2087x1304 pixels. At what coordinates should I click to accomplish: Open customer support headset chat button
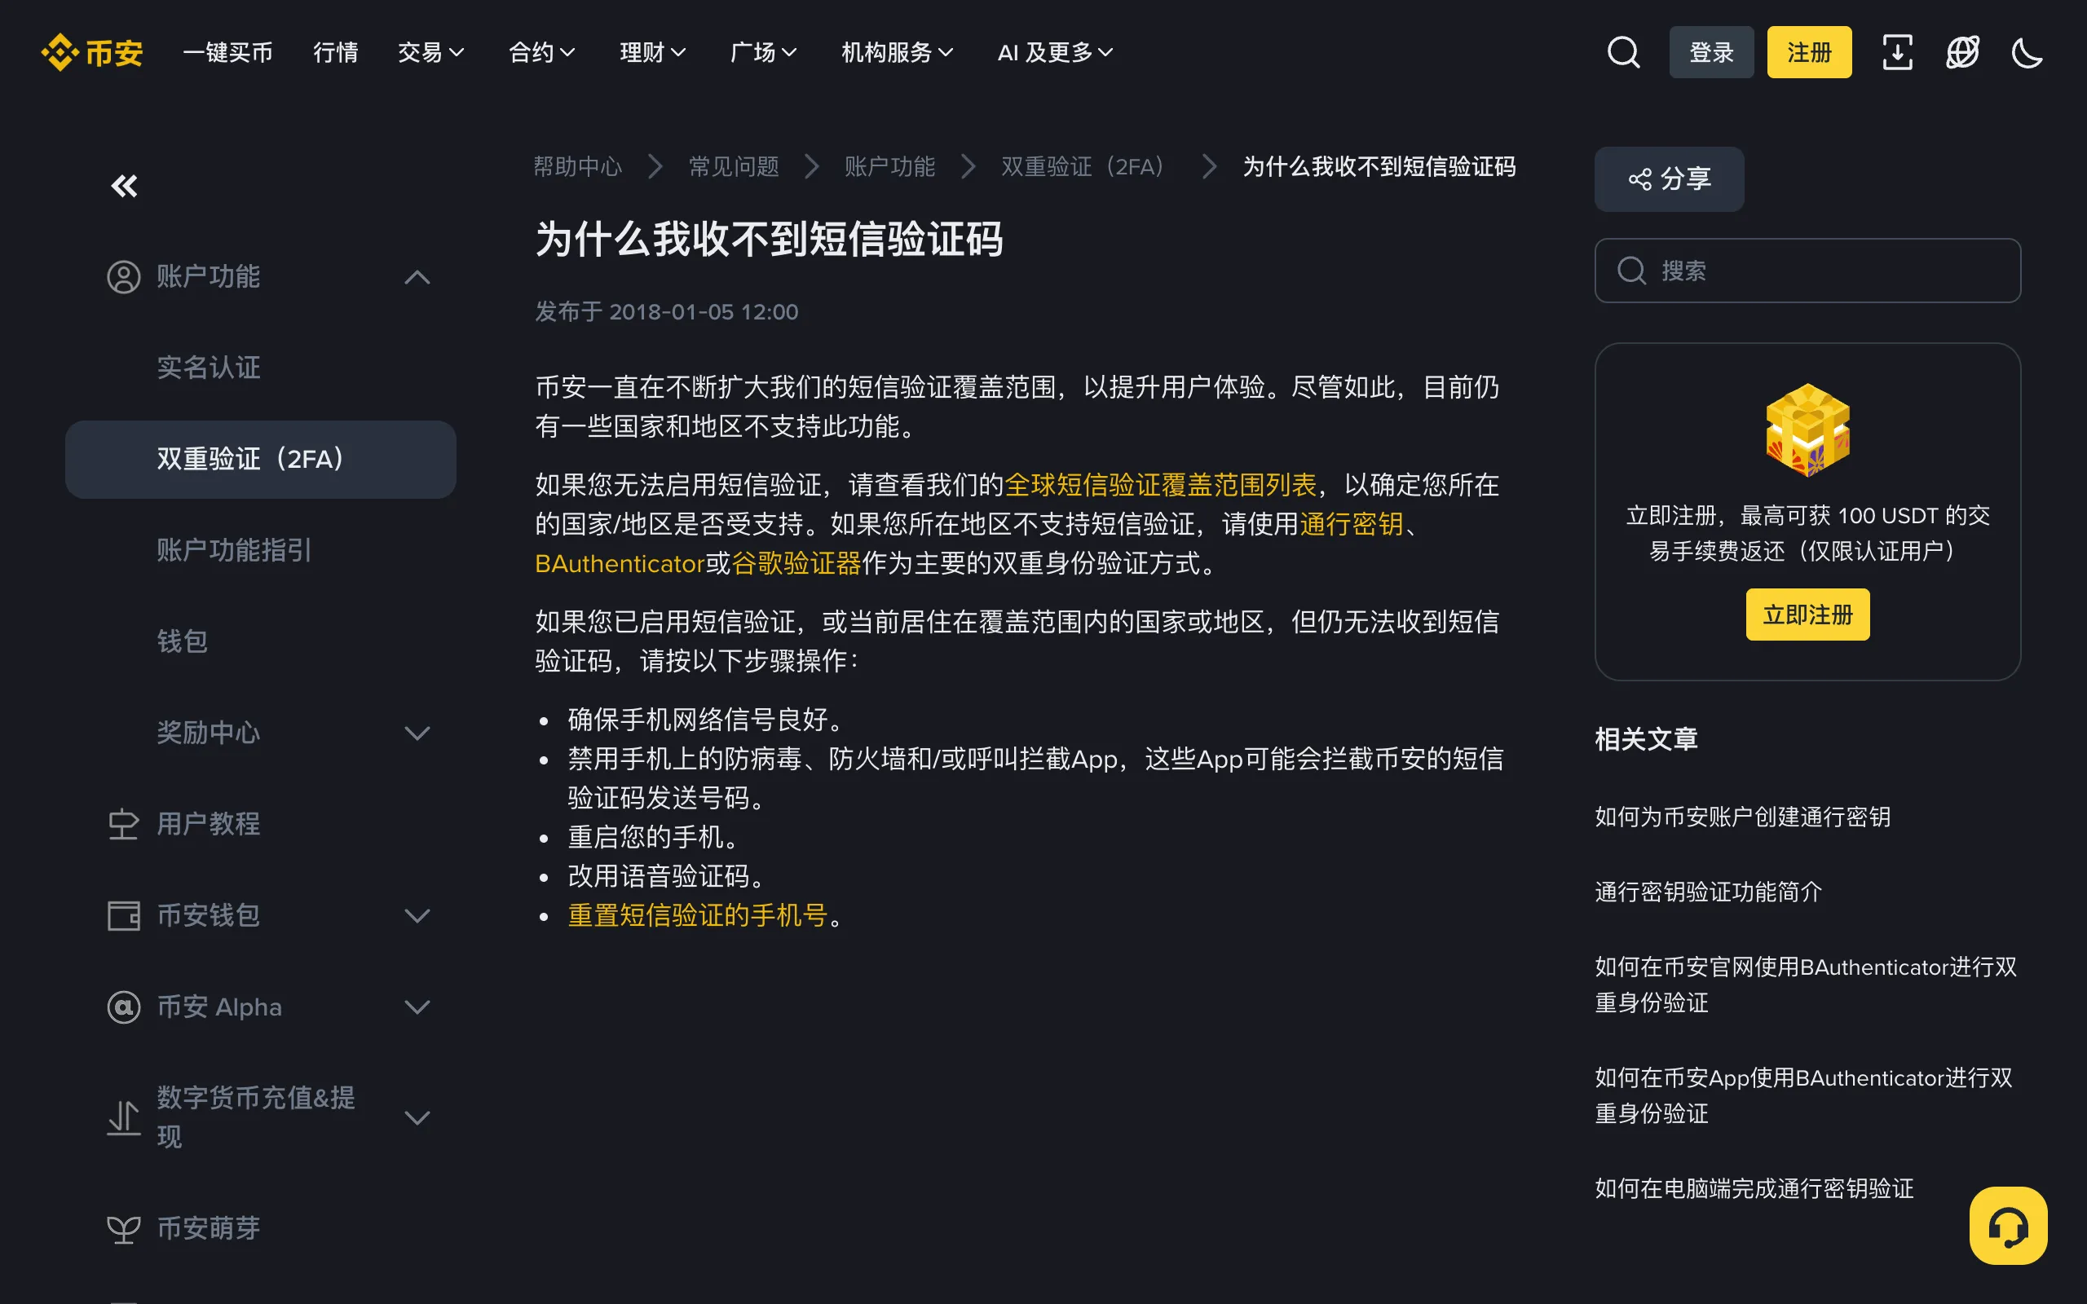coord(2008,1226)
